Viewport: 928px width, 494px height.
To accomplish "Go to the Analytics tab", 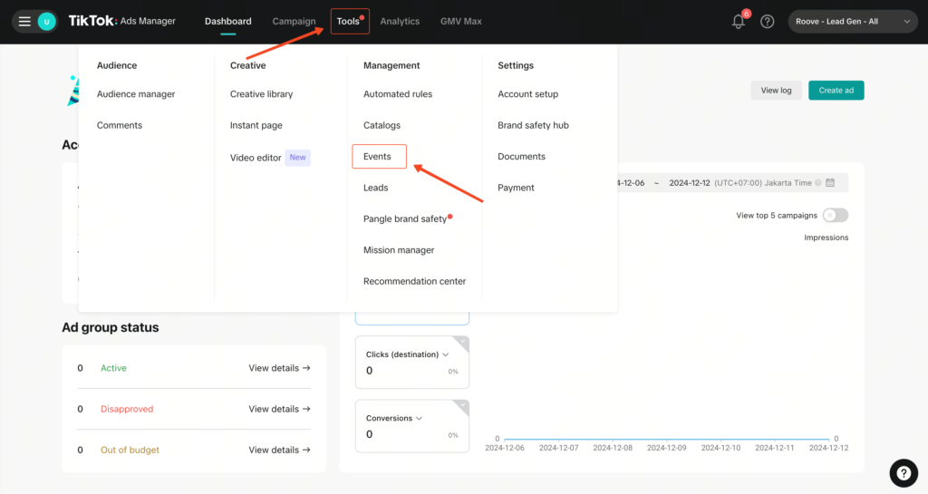I will (x=400, y=21).
